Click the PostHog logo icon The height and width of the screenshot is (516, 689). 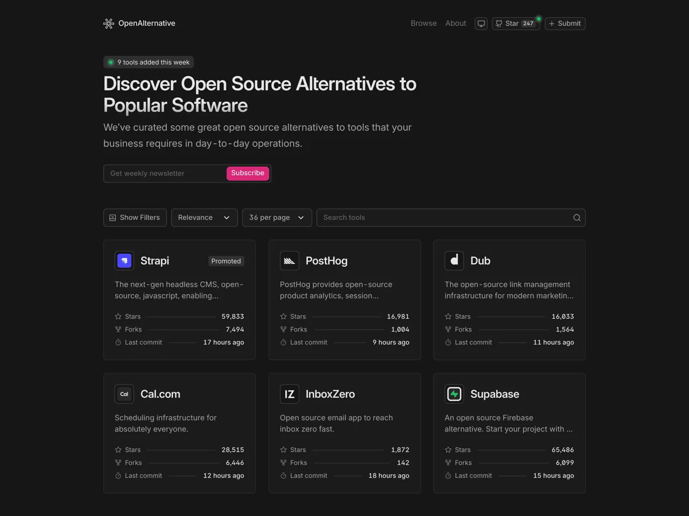290,261
